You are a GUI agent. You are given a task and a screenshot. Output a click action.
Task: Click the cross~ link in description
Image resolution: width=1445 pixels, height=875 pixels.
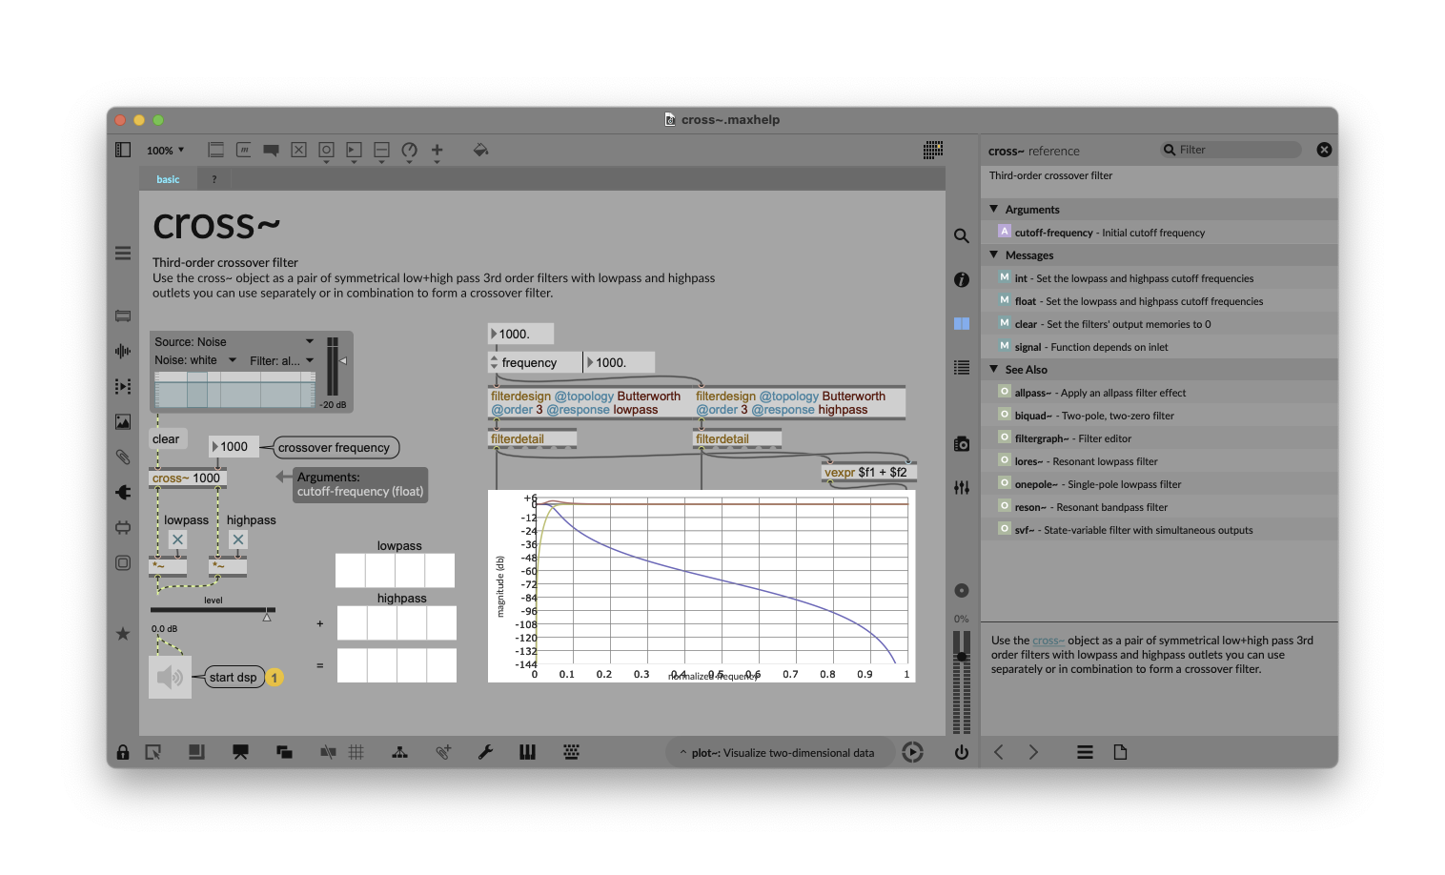(1048, 641)
